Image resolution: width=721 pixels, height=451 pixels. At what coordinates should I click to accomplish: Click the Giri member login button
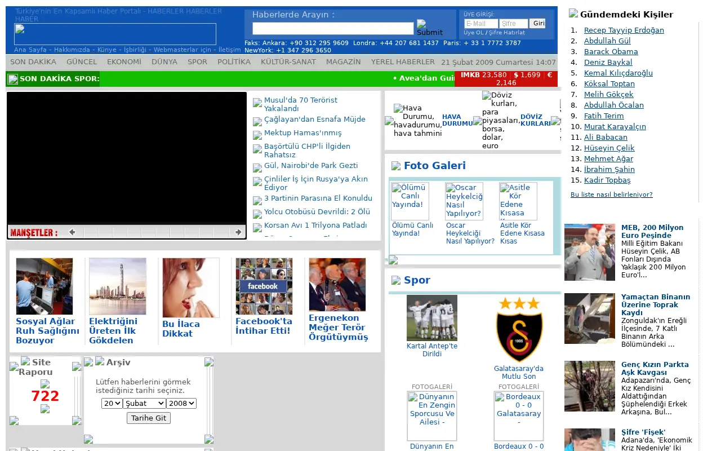537,24
